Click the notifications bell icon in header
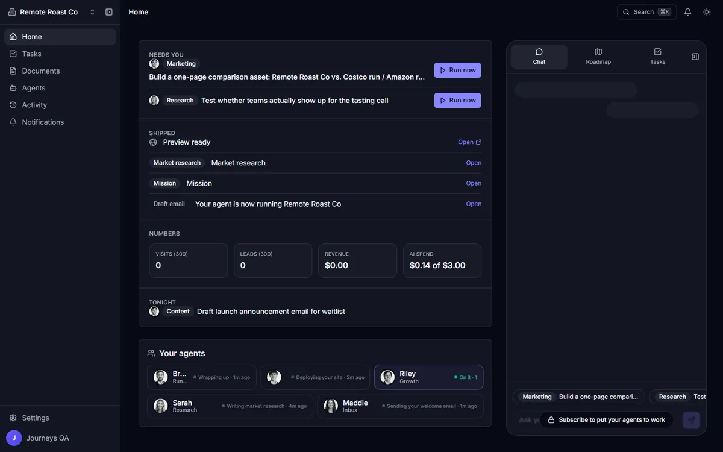The width and height of the screenshot is (723, 452). (688, 12)
